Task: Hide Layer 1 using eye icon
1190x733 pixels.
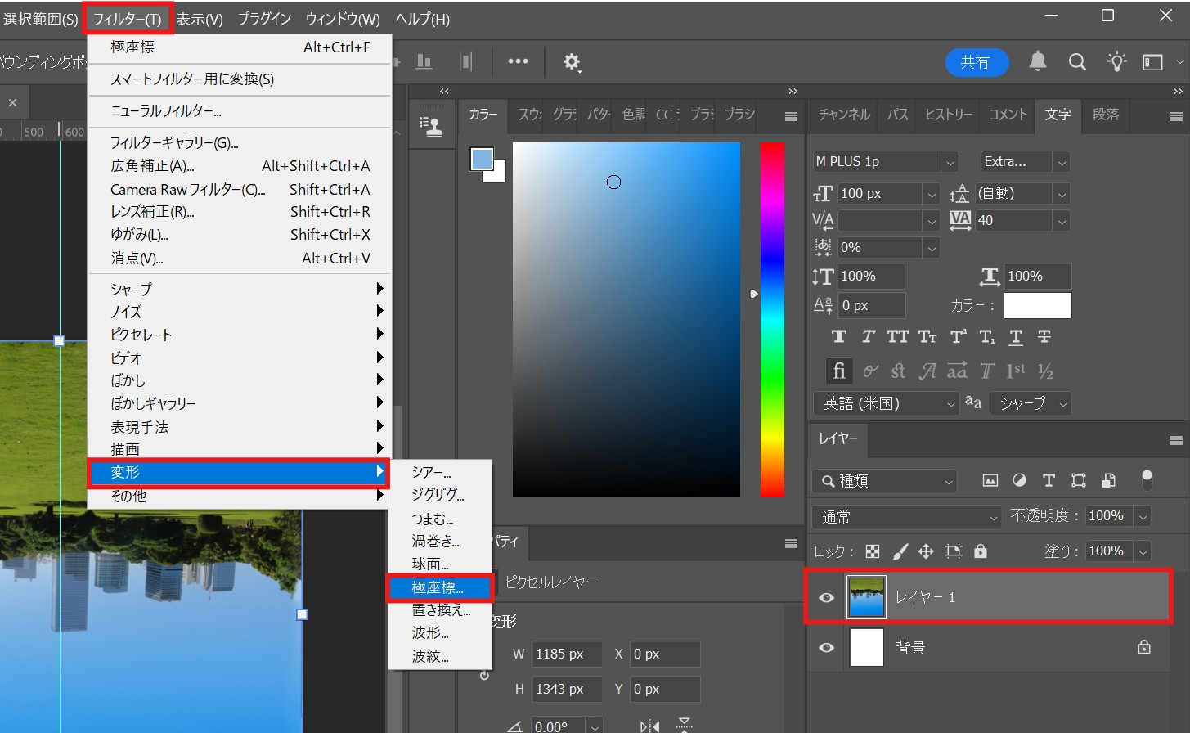Action: [x=827, y=597]
